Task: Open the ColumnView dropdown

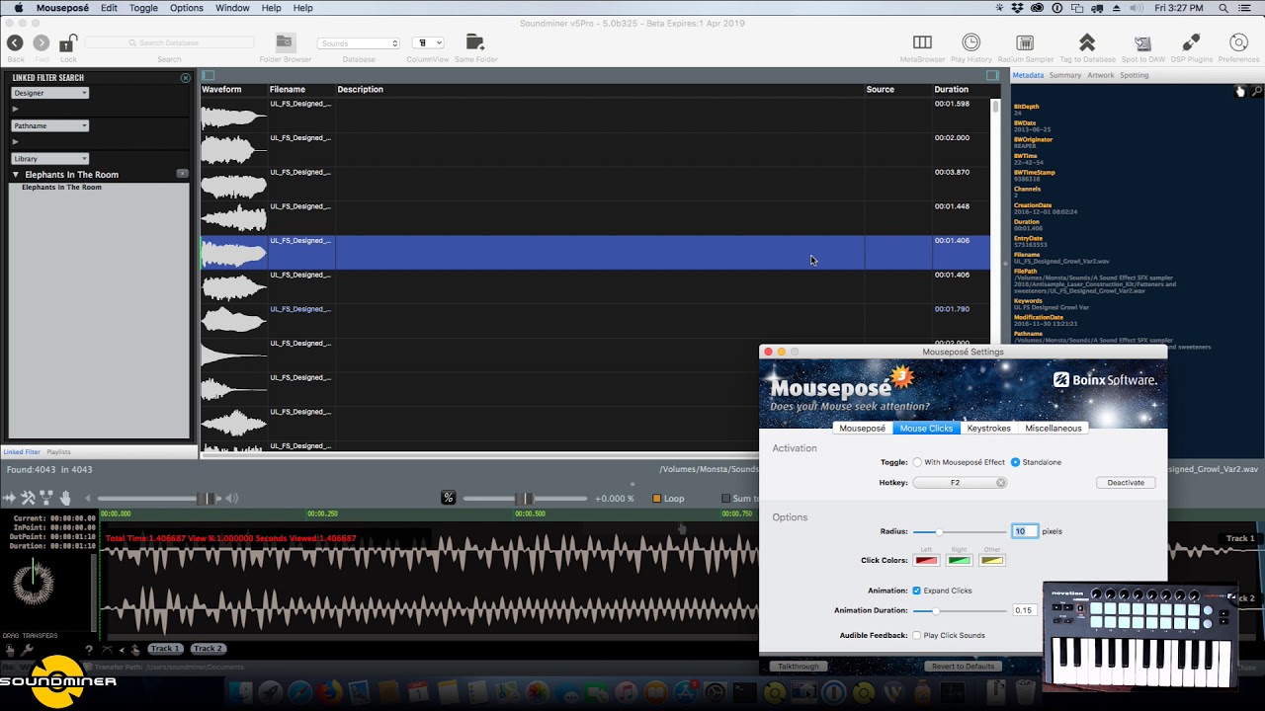Action: tap(428, 43)
